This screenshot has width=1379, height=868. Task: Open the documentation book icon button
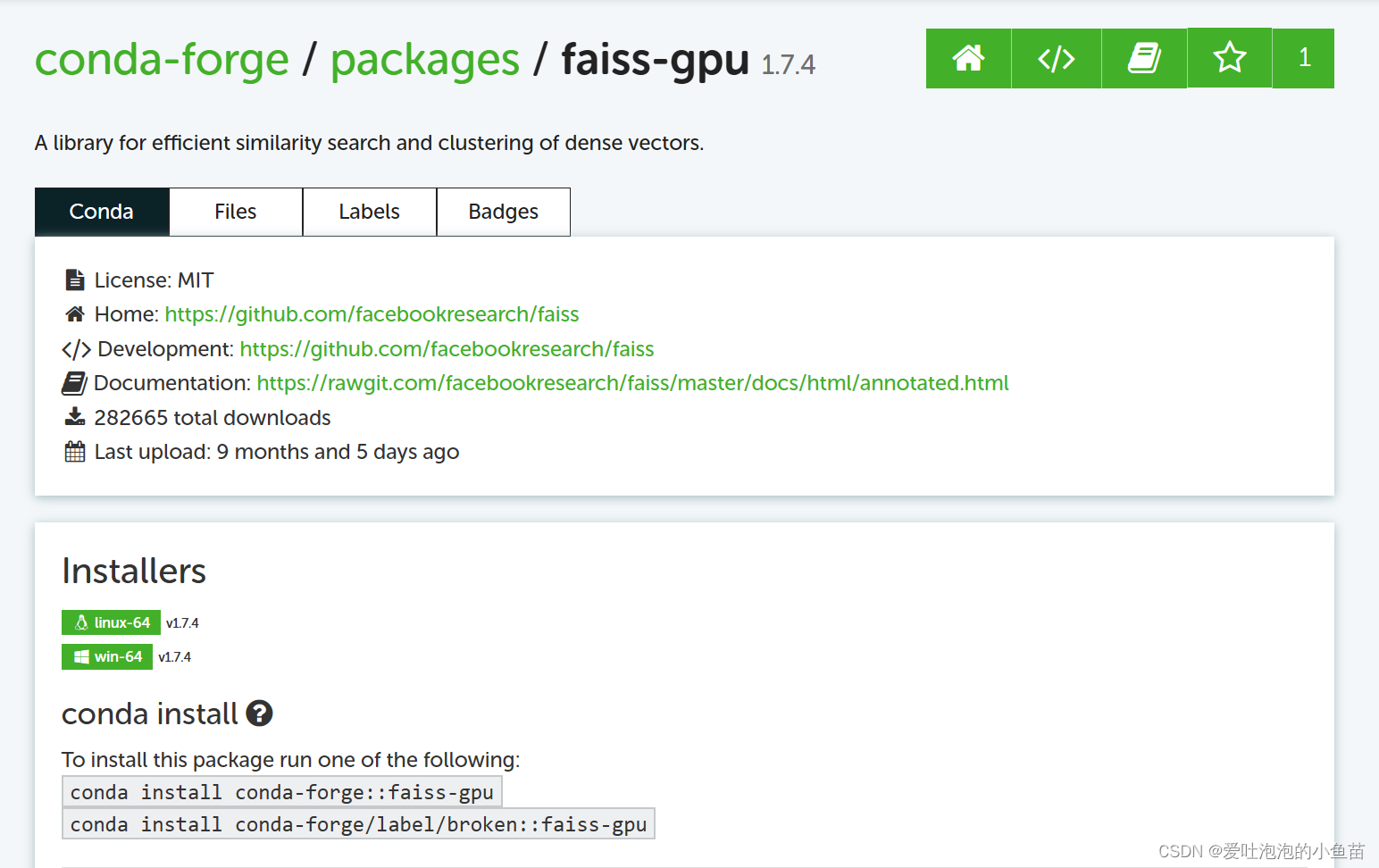[x=1144, y=58]
